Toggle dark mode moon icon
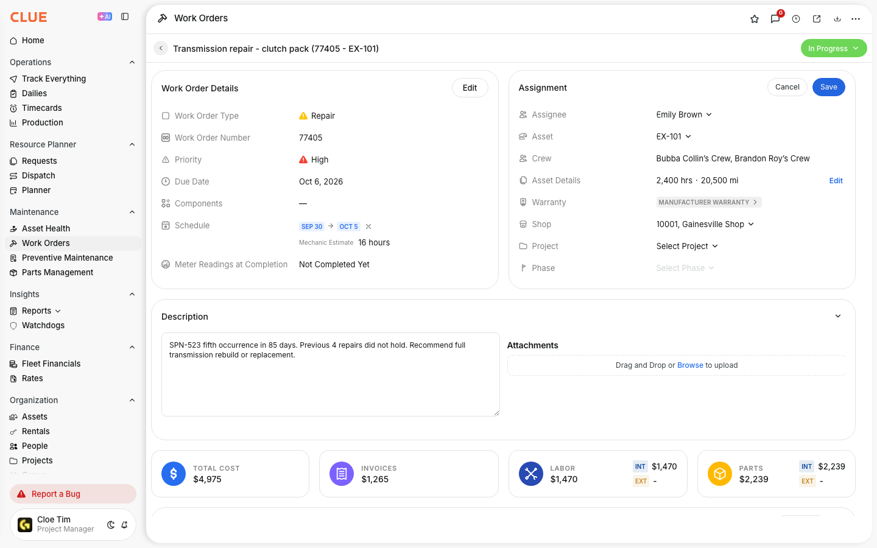The image size is (877, 548). pyautogui.click(x=111, y=525)
